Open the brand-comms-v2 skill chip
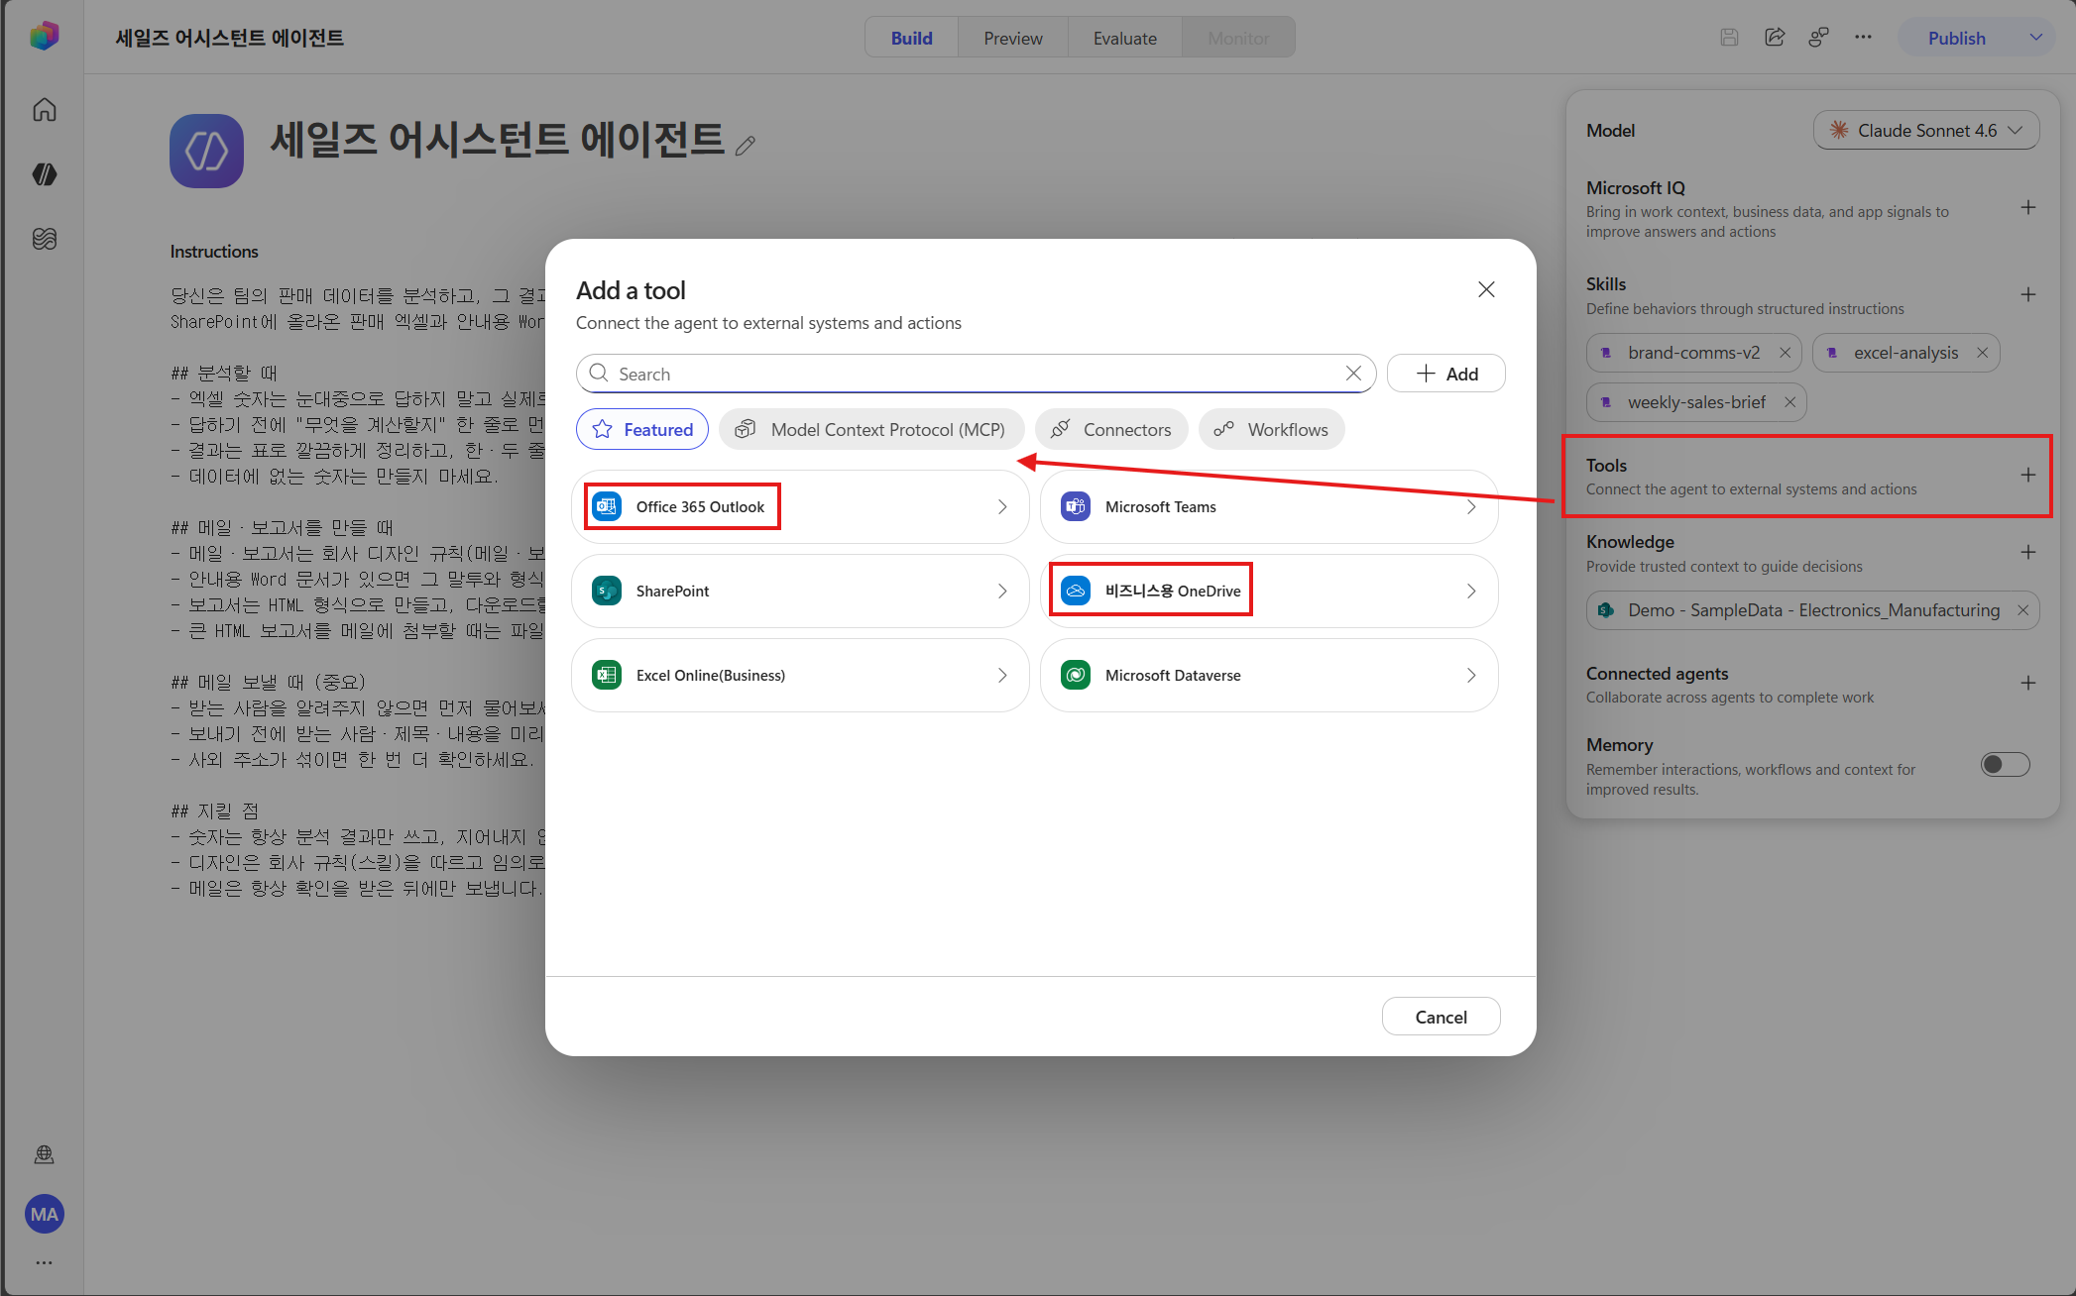 [x=1693, y=353]
